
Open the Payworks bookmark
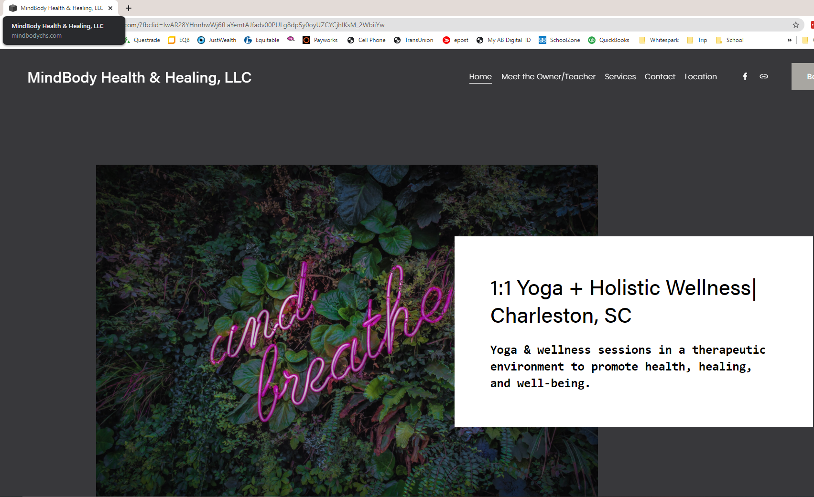click(x=320, y=40)
